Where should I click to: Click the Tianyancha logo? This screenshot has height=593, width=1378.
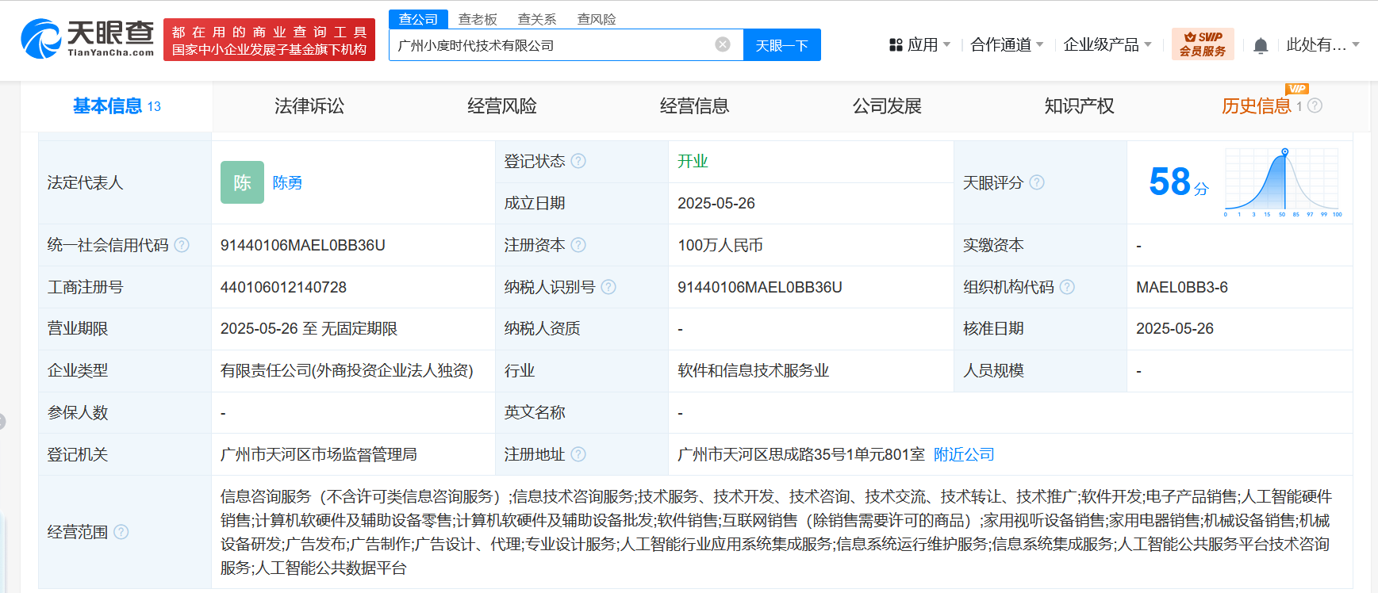[x=87, y=39]
